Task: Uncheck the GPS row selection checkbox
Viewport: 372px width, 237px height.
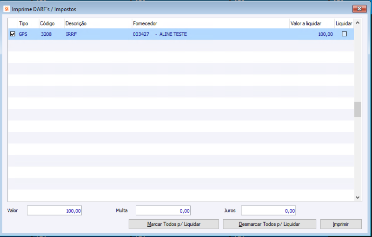Action: click(13, 34)
